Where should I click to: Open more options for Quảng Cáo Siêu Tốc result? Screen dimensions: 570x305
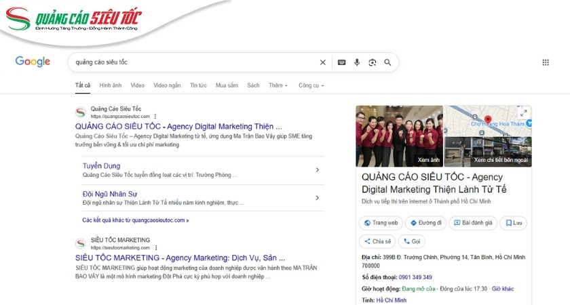pyautogui.click(x=155, y=116)
